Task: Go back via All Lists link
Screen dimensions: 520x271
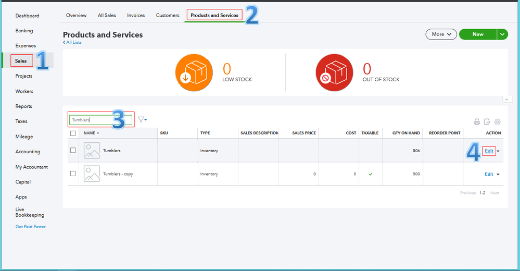Action: click(72, 42)
